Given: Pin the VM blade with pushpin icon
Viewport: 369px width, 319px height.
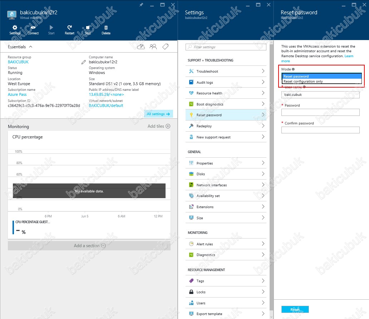Looking at the screenshot, I should [x=141, y=5].
